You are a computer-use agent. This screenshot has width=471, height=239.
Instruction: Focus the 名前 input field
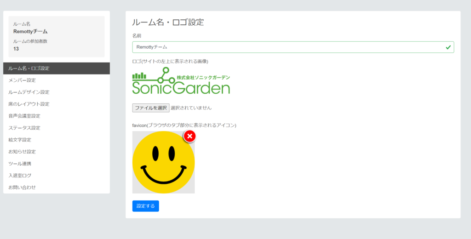click(293, 47)
